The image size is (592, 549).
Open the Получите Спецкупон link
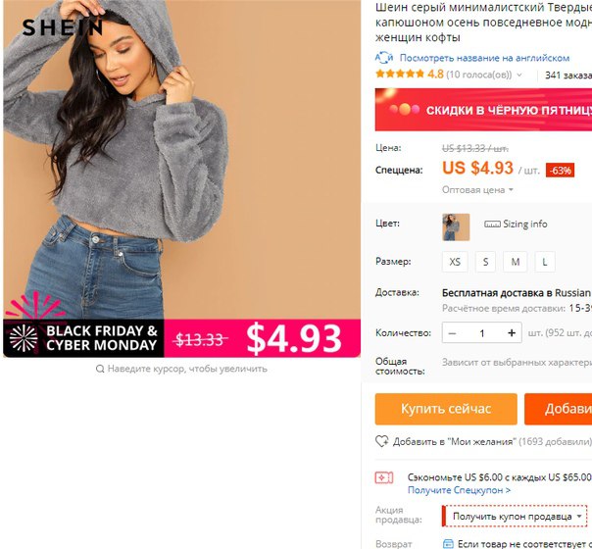tap(459, 490)
